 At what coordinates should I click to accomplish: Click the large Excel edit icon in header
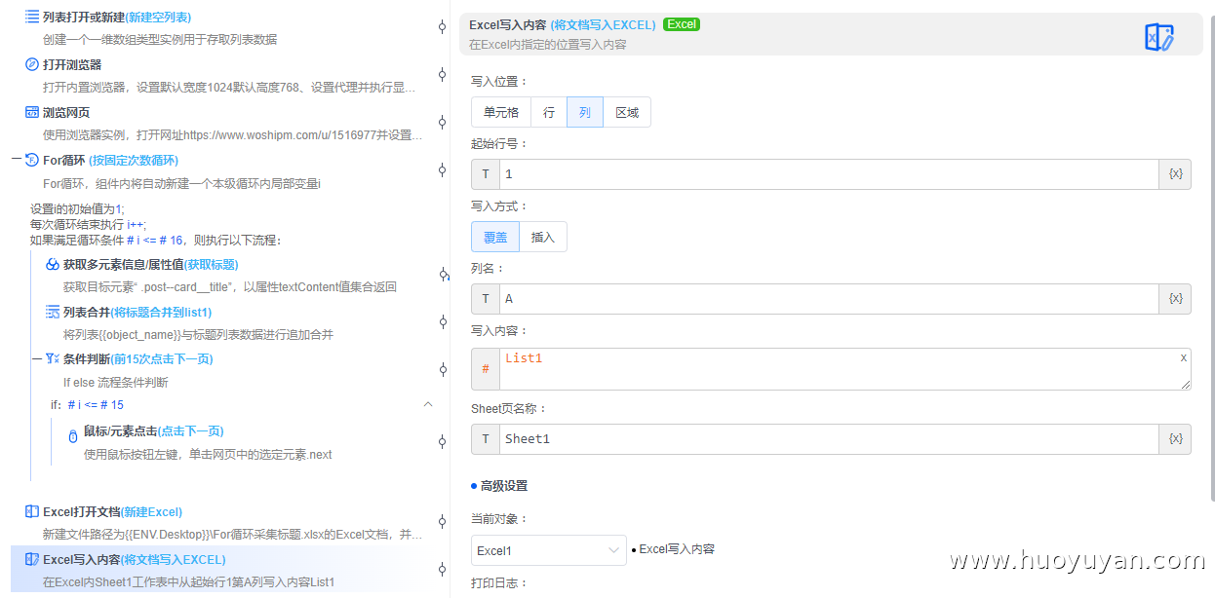point(1159,37)
